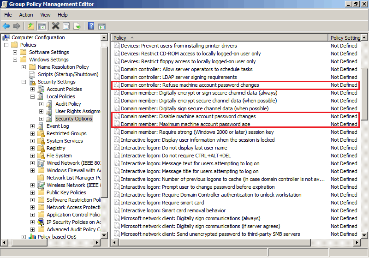Open the Action menu
369x258 pixels.
coord(26,15)
